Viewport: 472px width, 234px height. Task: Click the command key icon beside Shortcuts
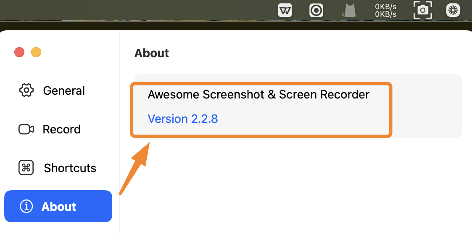pyautogui.click(x=26, y=168)
